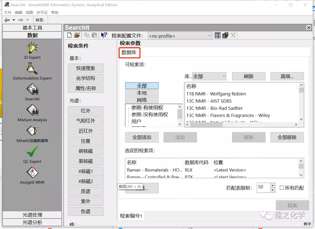Select the 参照-有使用权 tree item
315x229 pixels.
[147, 108]
